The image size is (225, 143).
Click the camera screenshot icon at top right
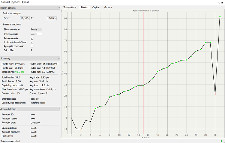click(222, 3)
